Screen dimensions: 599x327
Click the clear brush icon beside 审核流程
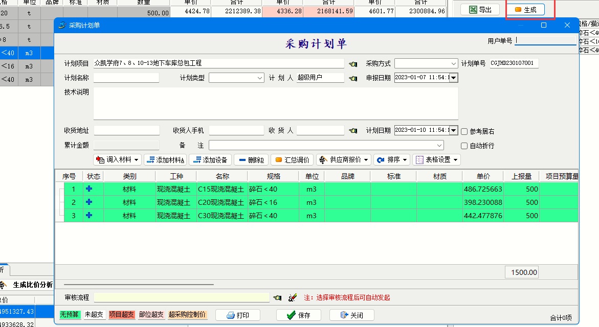click(293, 297)
